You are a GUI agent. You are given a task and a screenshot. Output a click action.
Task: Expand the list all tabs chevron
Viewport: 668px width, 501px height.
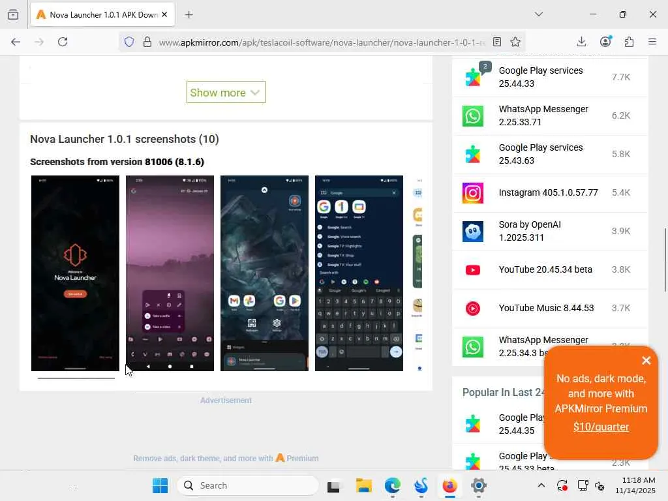pyautogui.click(x=538, y=14)
